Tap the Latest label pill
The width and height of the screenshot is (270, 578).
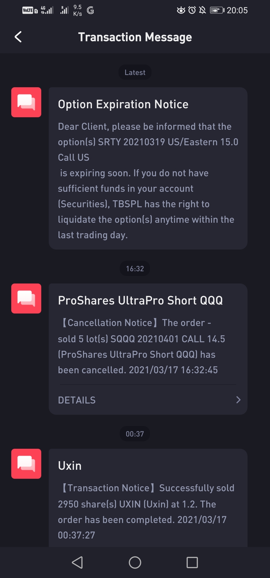tap(135, 72)
